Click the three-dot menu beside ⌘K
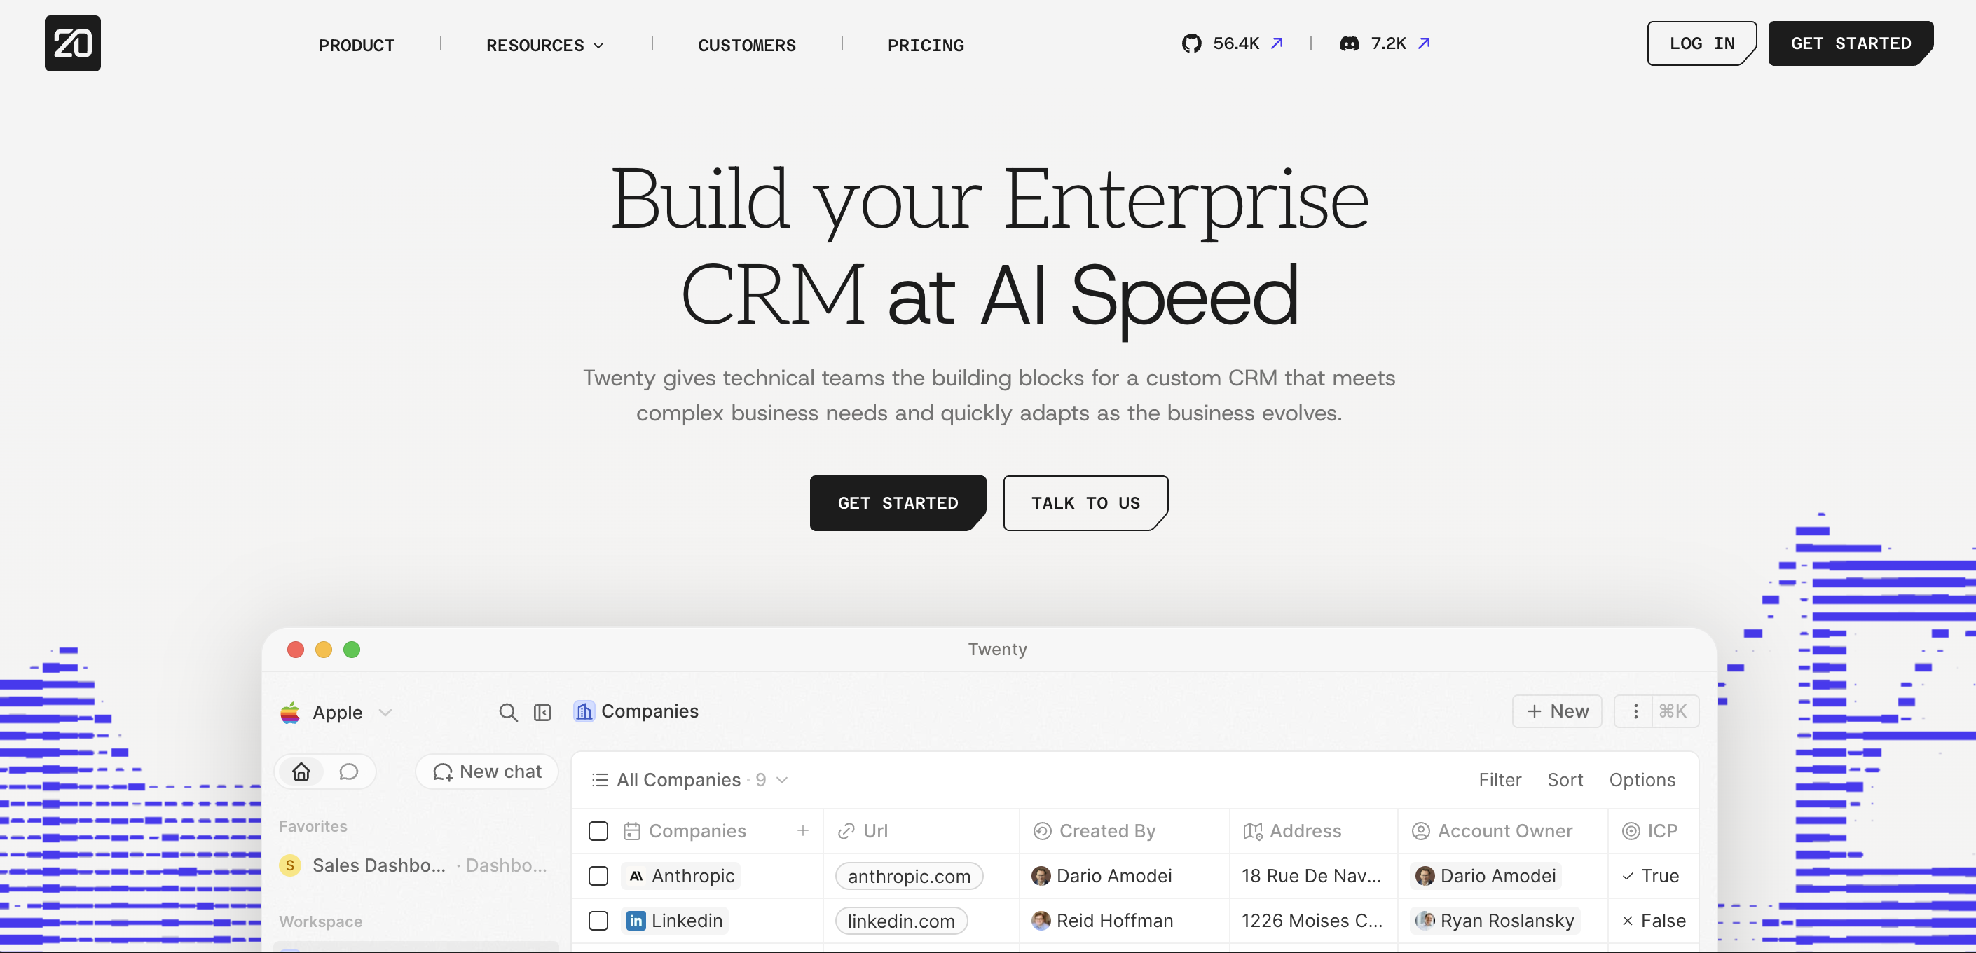This screenshot has width=1976, height=953. point(1635,711)
